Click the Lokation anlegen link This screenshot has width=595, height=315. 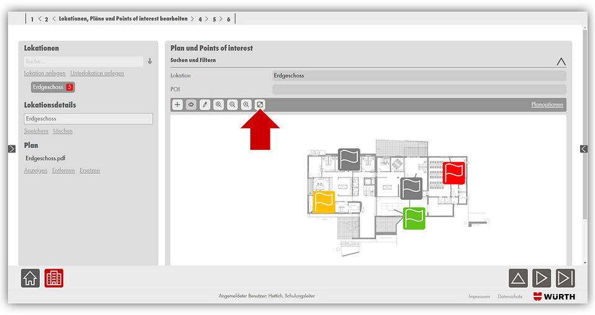[x=45, y=74]
